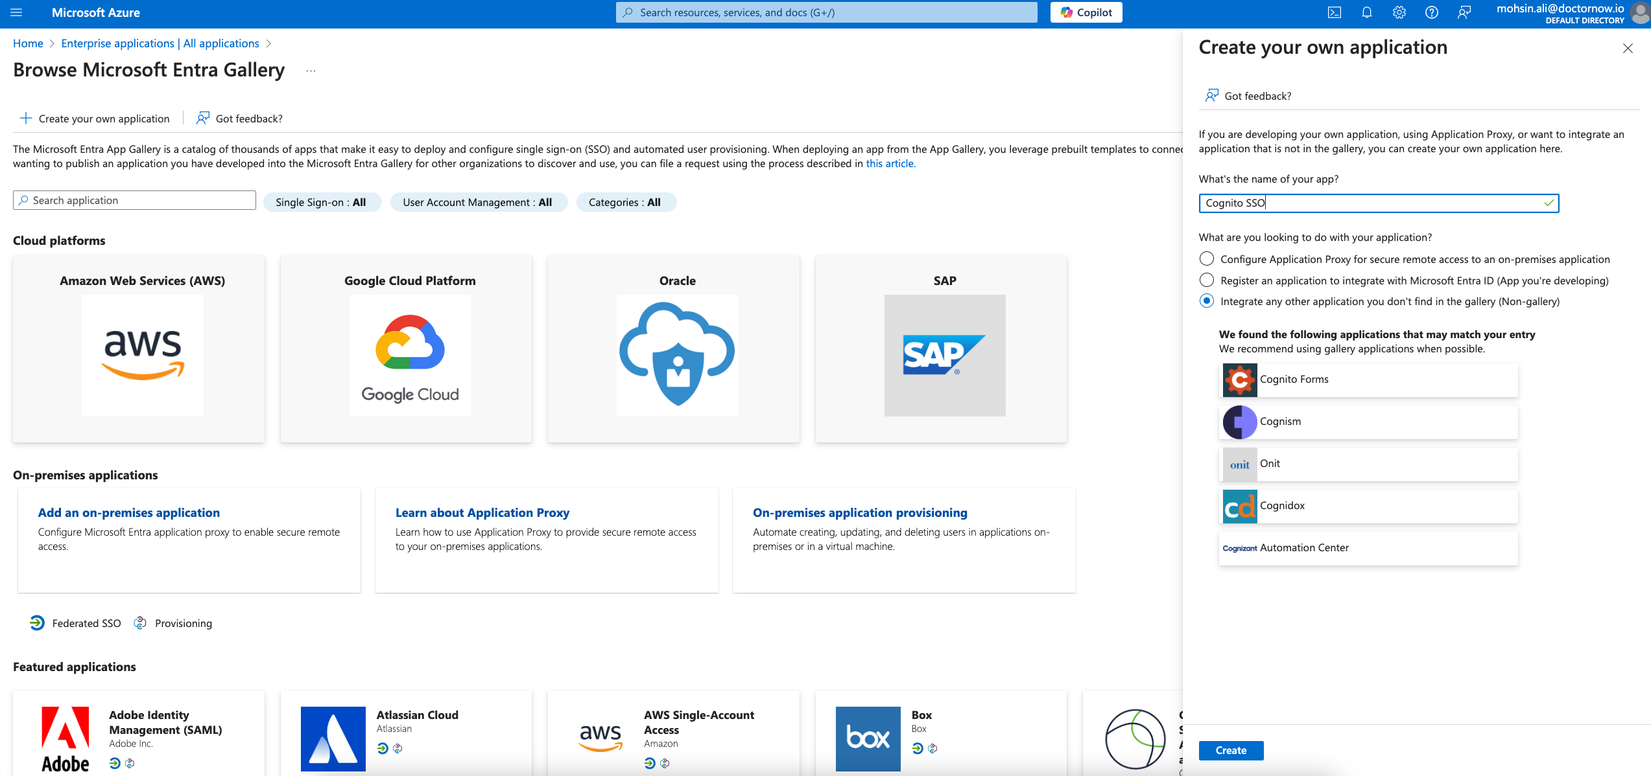Select the Non-gallery integrate radio option

[x=1206, y=301]
